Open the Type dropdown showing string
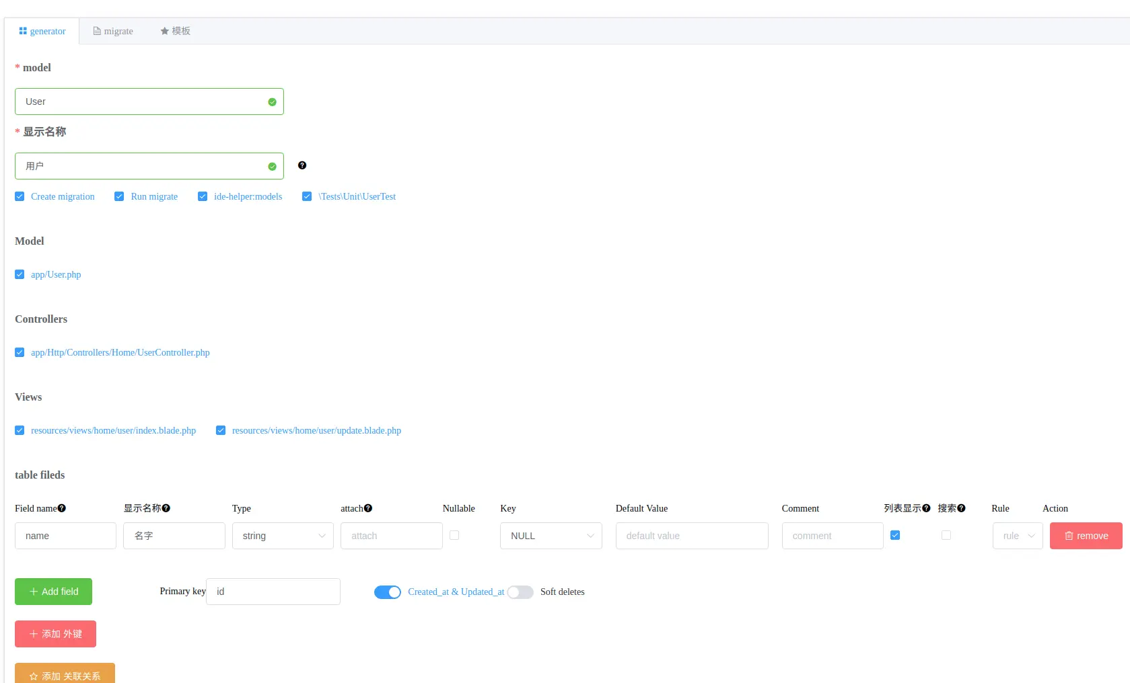Viewport: 1130px width, 683px height. (x=283, y=536)
